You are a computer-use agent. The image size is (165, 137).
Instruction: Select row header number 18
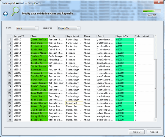10,66
